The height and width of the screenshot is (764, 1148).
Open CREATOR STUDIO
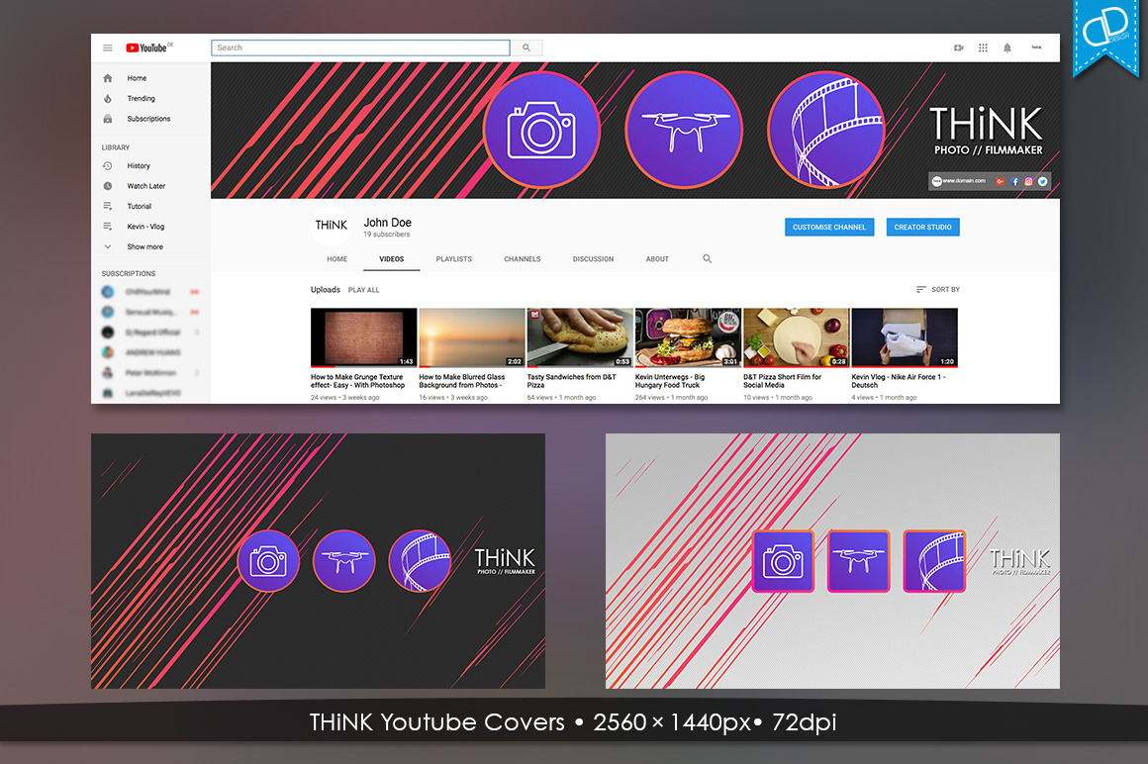(x=922, y=227)
